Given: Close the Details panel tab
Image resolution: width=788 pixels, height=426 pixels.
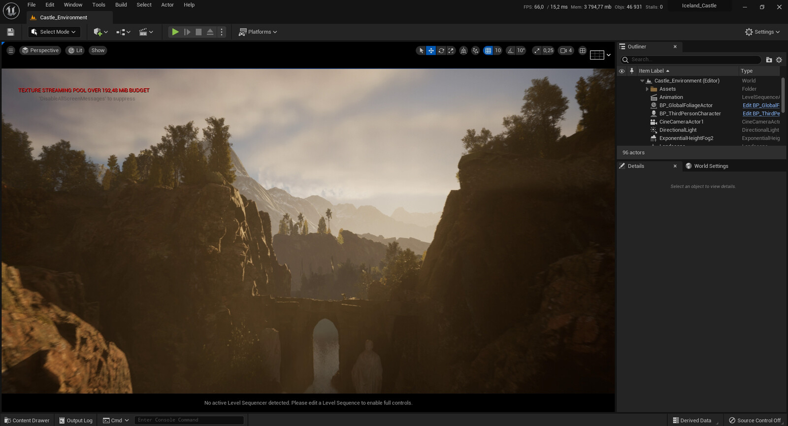Looking at the screenshot, I should pyautogui.click(x=675, y=166).
